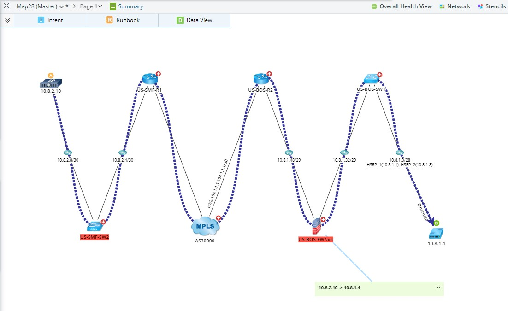Click the Network icon
The height and width of the screenshot is (311, 508).
[442, 6]
